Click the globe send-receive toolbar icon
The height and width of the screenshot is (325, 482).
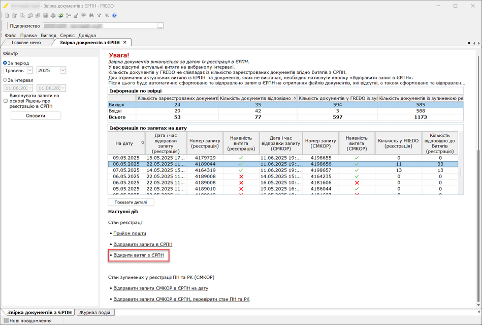point(60,15)
